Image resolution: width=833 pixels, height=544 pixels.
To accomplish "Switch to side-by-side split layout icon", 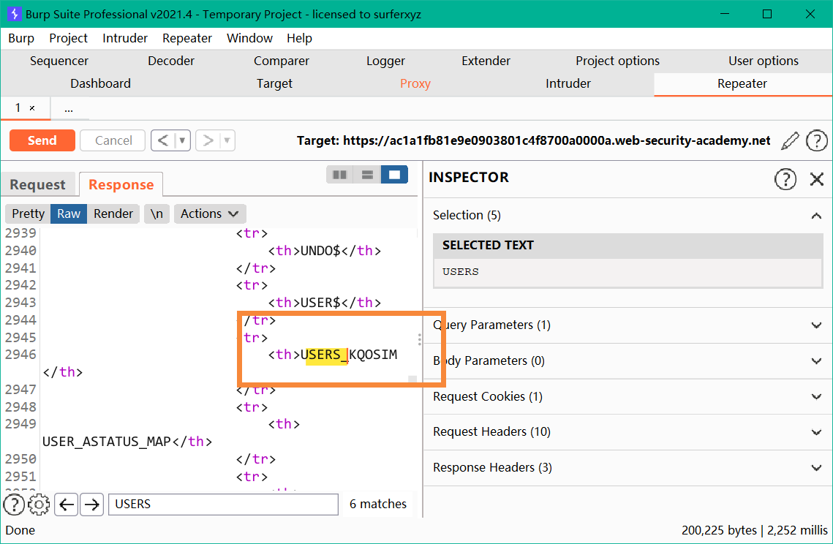I will tap(340, 175).
